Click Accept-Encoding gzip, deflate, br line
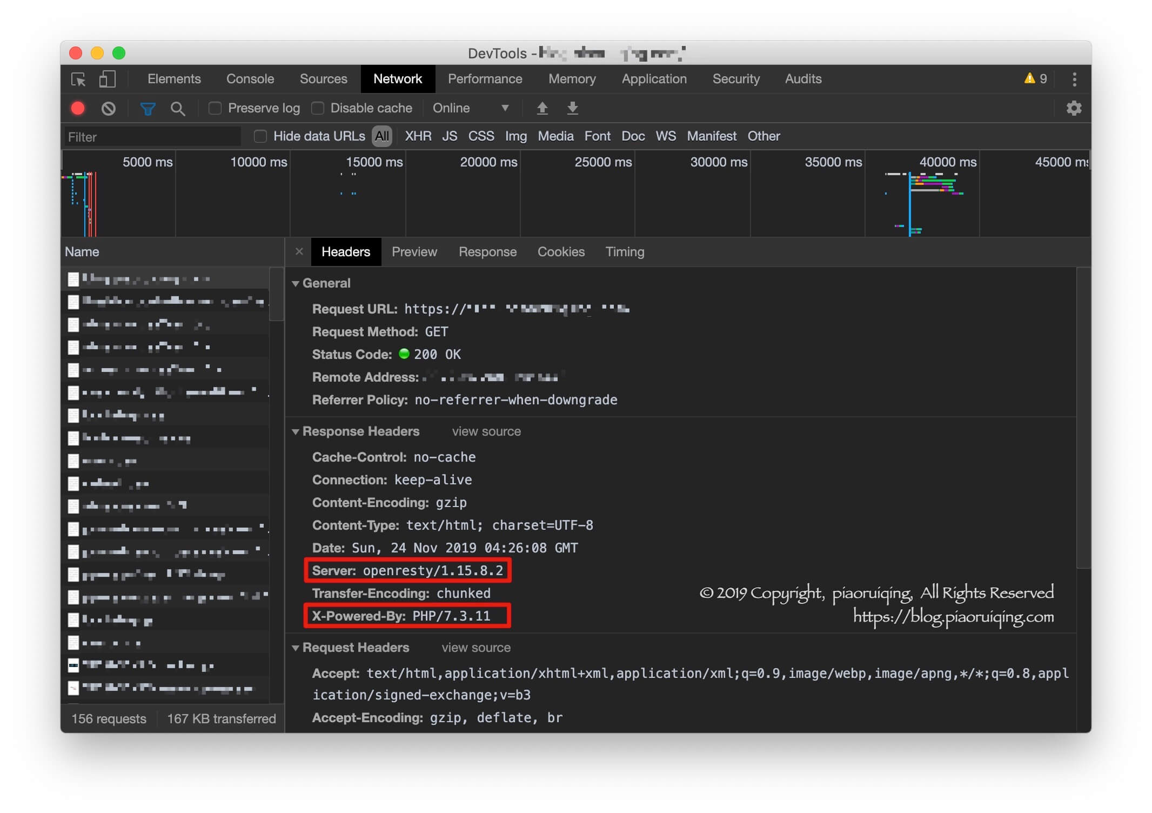The width and height of the screenshot is (1152, 813). coord(437,718)
